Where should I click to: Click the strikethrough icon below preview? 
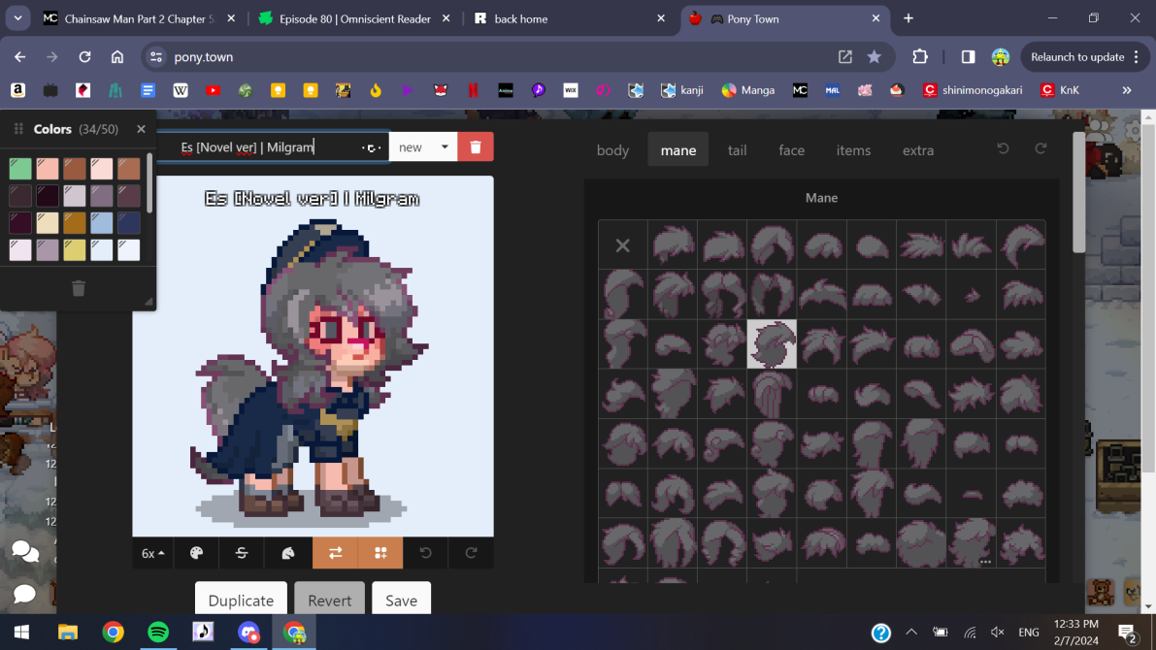click(x=242, y=553)
